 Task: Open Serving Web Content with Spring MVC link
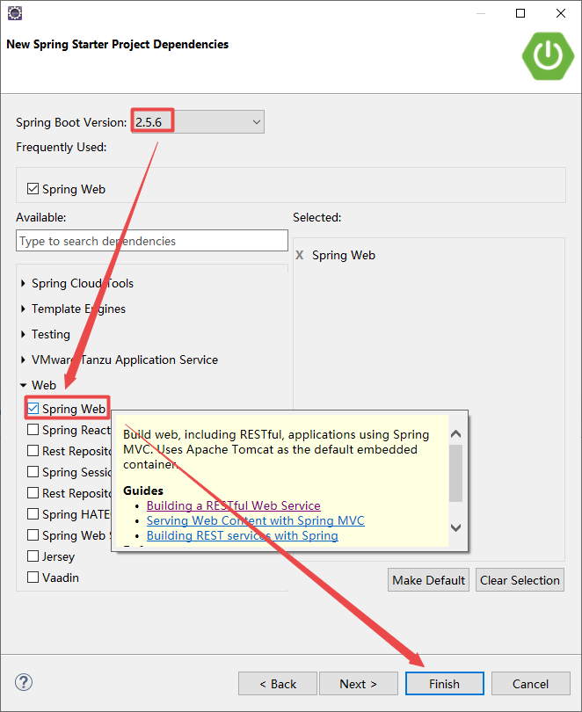(x=255, y=520)
